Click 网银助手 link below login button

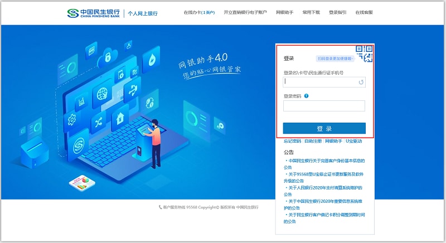pos(333,141)
